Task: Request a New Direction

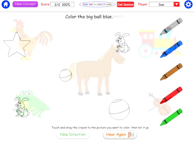Action: coord(73,134)
